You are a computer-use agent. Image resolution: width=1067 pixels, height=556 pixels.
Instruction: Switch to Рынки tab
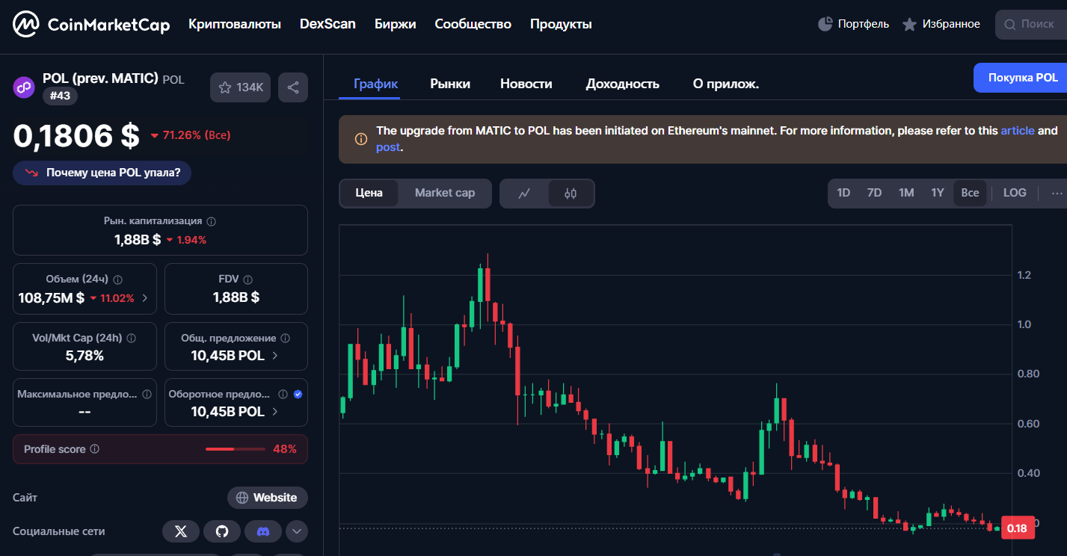[x=450, y=84]
